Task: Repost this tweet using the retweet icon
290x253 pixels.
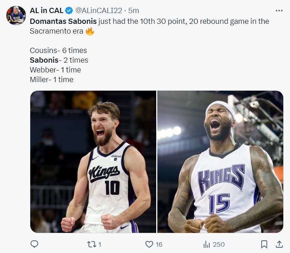Action: coord(92,244)
